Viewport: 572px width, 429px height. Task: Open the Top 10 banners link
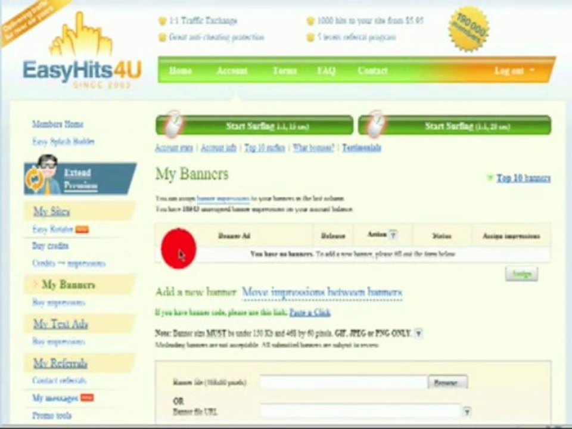tap(524, 178)
